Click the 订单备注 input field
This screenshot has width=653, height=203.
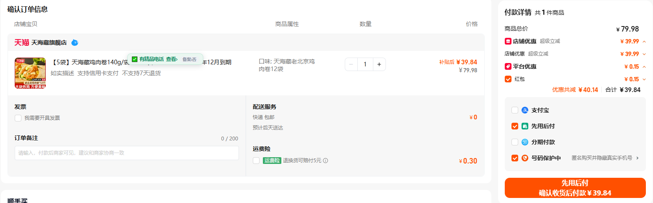point(126,153)
